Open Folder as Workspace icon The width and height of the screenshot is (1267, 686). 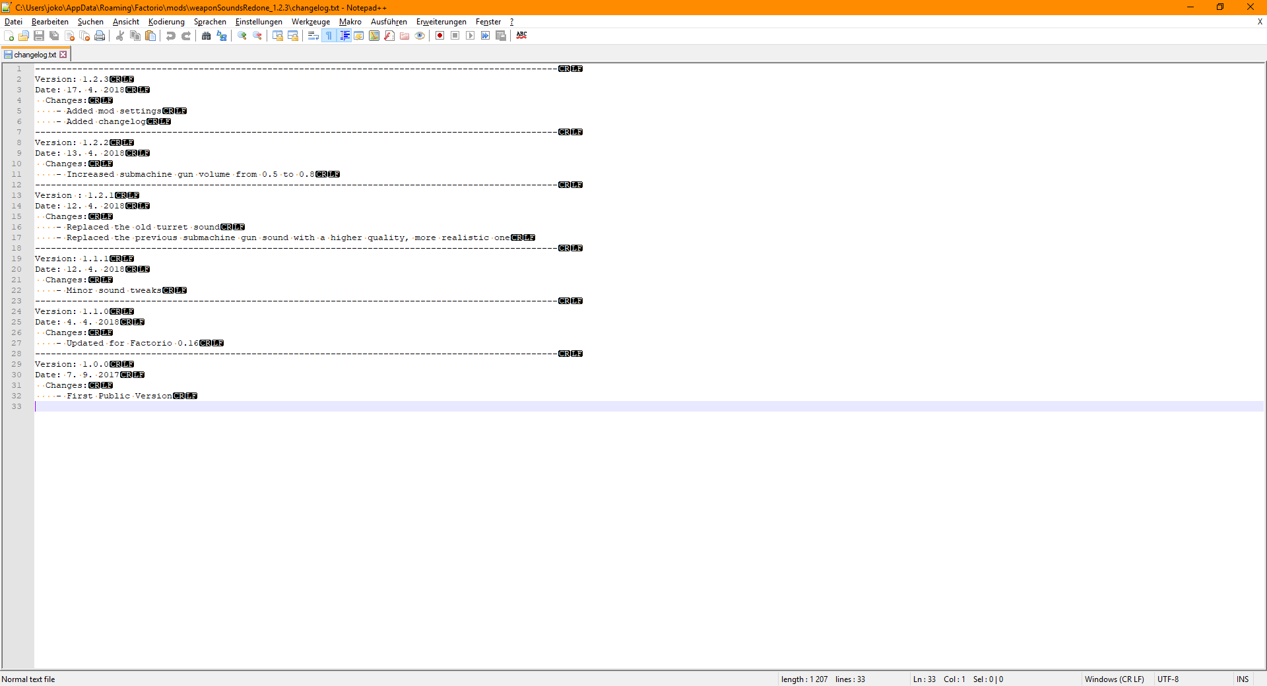click(405, 36)
